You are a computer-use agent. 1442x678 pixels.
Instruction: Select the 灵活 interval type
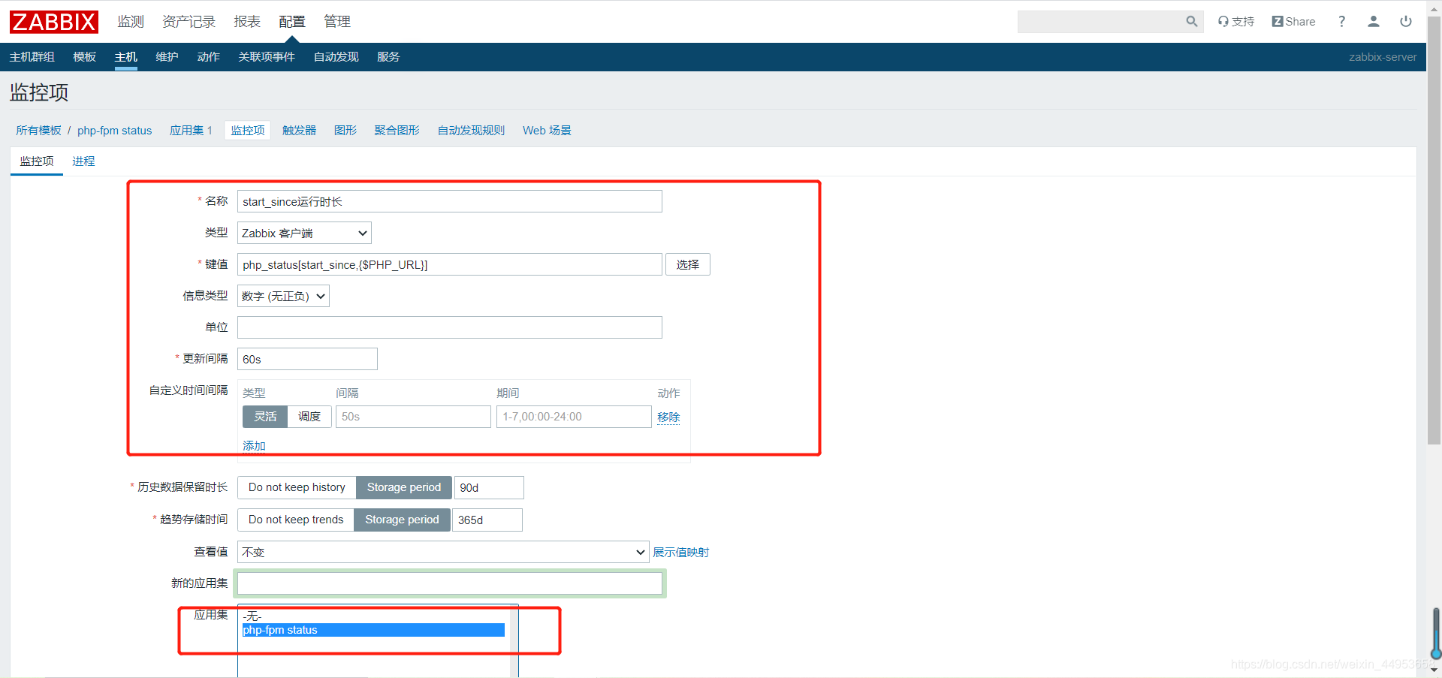click(x=265, y=417)
